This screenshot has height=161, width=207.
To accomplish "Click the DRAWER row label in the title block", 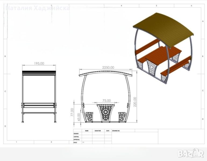I will click(76, 133).
